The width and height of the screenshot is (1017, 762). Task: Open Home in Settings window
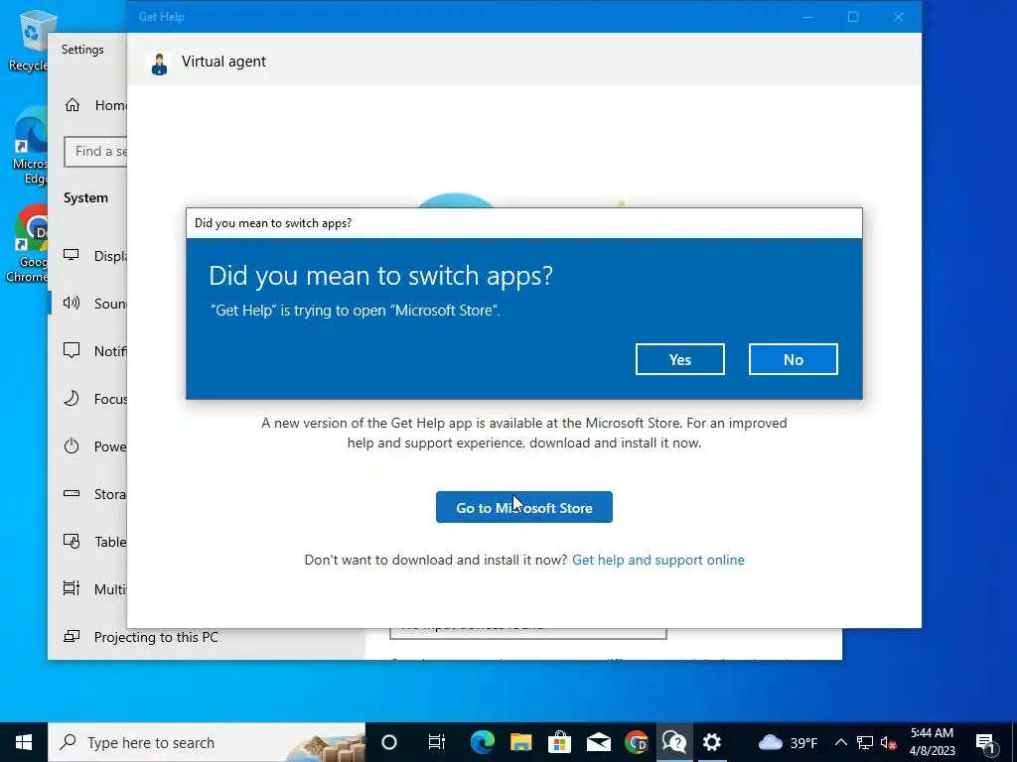pos(96,105)
